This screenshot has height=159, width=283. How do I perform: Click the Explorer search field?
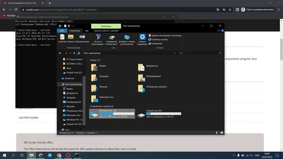[203, 53]
